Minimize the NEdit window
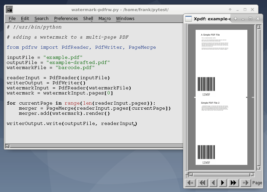 pyautogui.click(x=238, y=9)
